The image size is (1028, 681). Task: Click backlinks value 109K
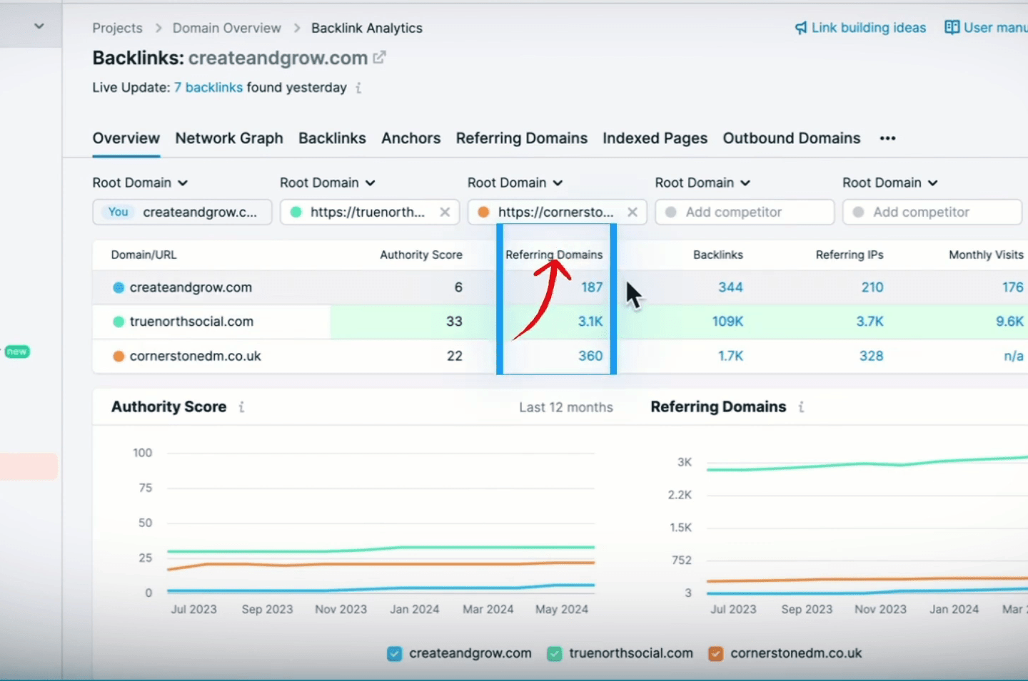coord(727,322)
